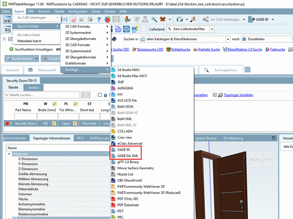Image resolution: width=293 pixels, height=219 pixels.
Task: Open Partielle Suche link
Action: pyautogui.click(x=209, y=49)
